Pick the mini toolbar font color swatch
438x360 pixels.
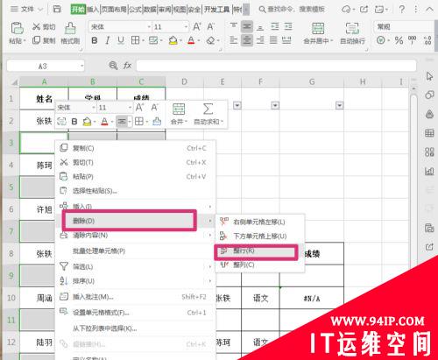tap(104, 121)
